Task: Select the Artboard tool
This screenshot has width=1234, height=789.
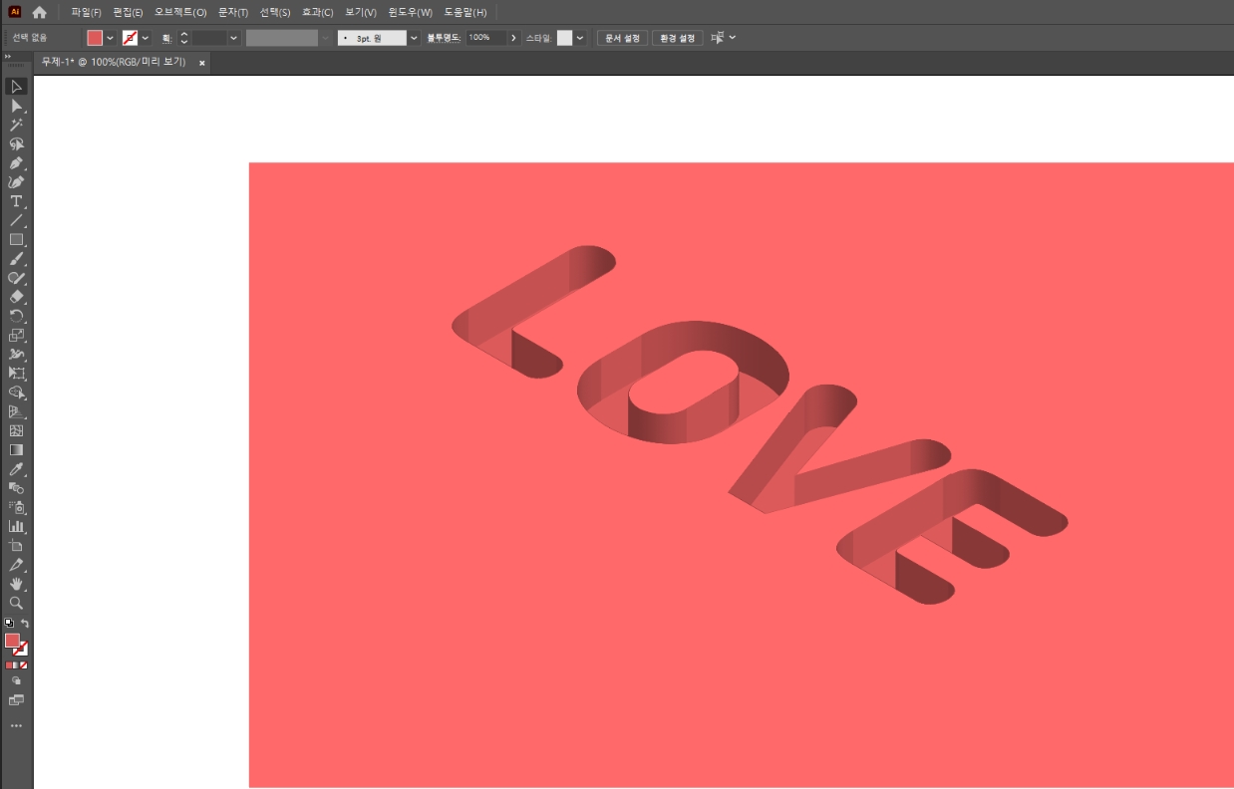Action: click(16, 546)
